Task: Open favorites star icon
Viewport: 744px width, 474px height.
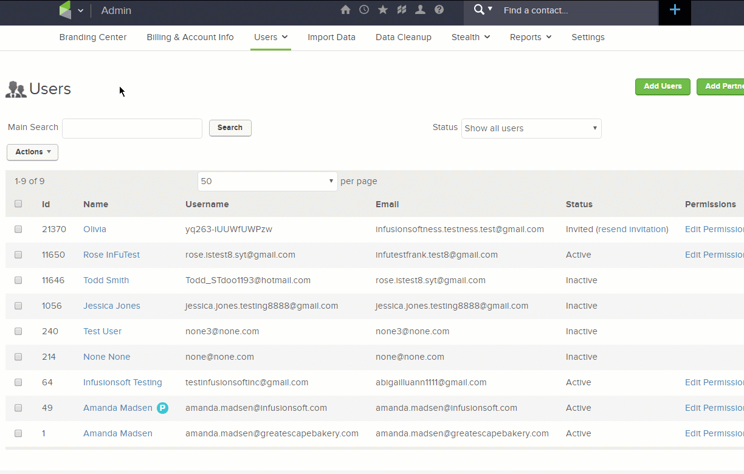Action: (383, 10)
